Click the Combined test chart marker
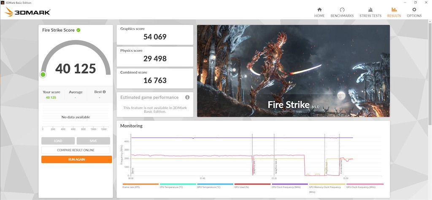This screenshot has width=432, height=200. 341,166
